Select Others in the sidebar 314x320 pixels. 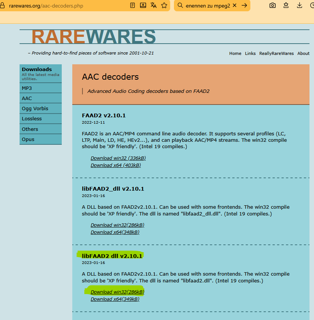tap(41, 129)
